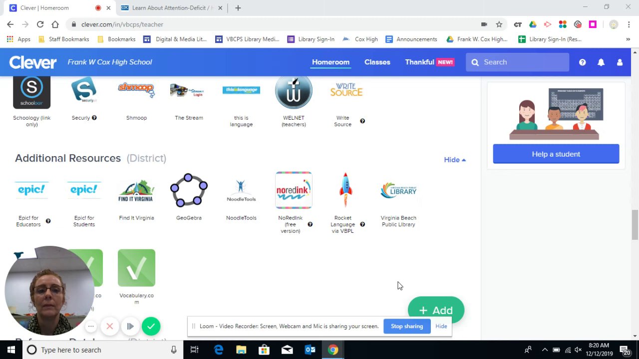The image size is (639, 359).
Task: Open Windows Start menu
Action: (x=11, y=350)
